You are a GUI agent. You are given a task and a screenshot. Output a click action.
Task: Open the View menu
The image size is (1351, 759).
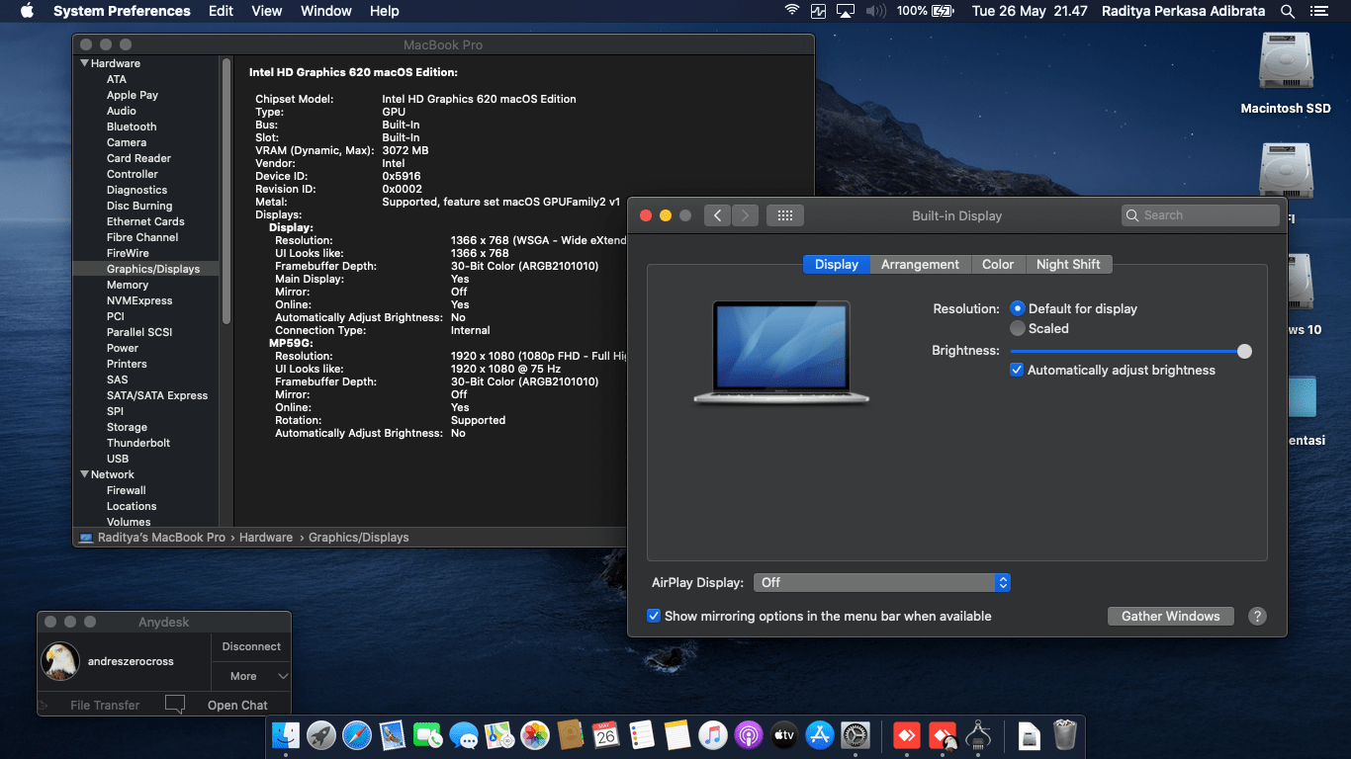pos(267,11)
